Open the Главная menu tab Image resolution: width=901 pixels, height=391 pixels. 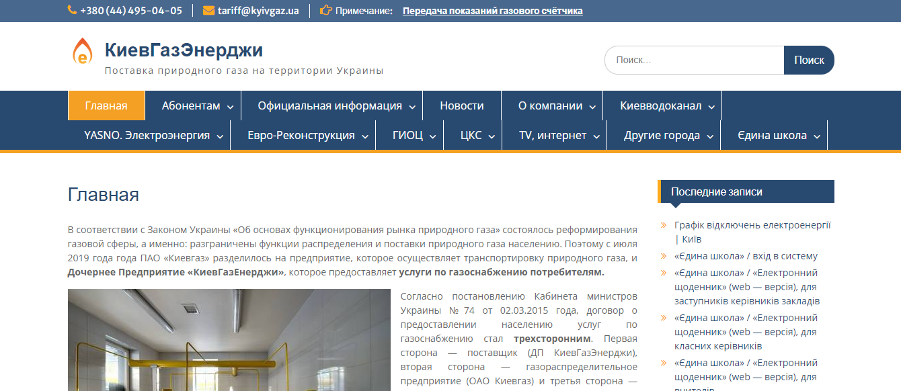[106, 105]
